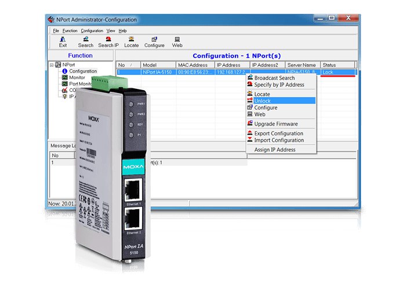Click the Port Monitor tree item icon
406x283 pixels.
coord(65,84)
